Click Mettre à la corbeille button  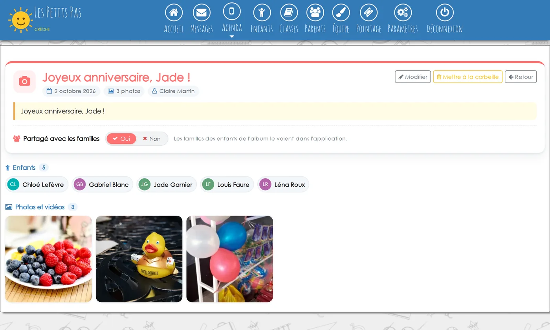point(468,77)
